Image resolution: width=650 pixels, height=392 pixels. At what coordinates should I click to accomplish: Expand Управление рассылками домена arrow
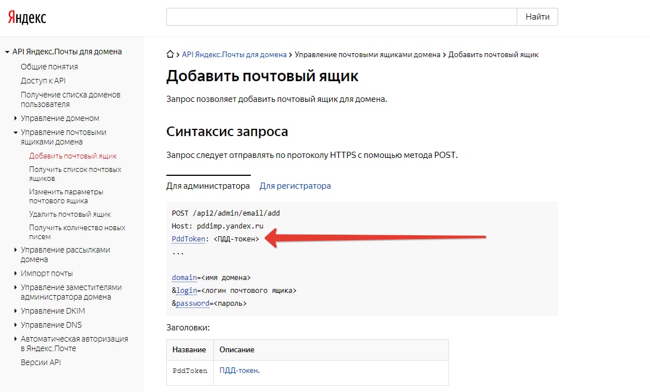pyautogui.click(x=15, y=250)
